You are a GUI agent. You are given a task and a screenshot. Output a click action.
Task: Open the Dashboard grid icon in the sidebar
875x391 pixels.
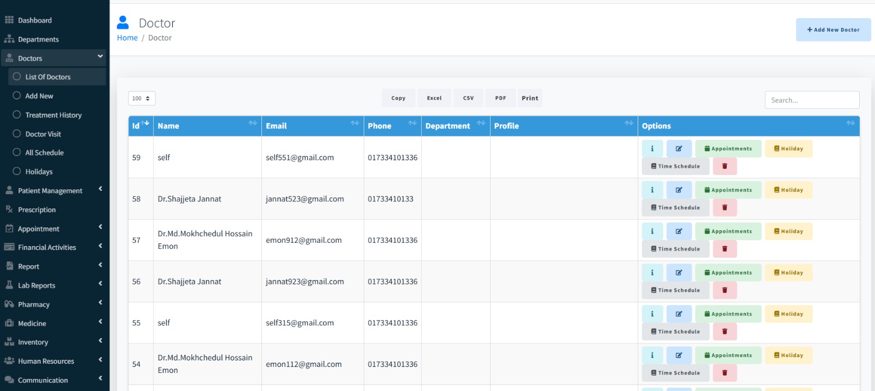(9, 20)
